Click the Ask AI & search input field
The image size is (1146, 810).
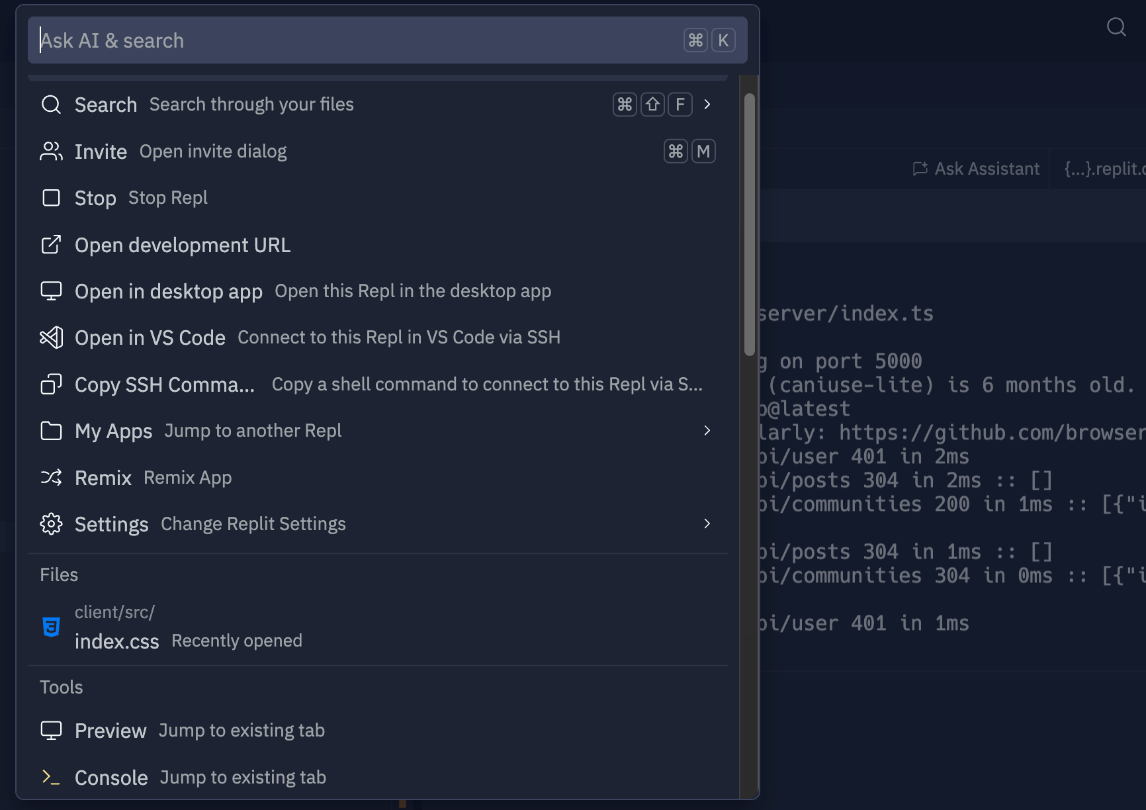point(387,40)
